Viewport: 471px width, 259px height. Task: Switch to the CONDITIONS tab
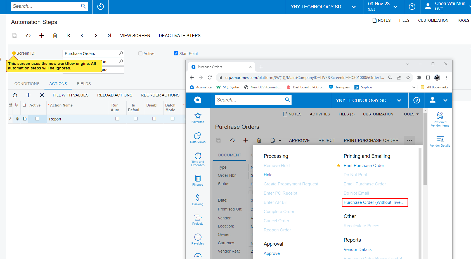point(27,84)
